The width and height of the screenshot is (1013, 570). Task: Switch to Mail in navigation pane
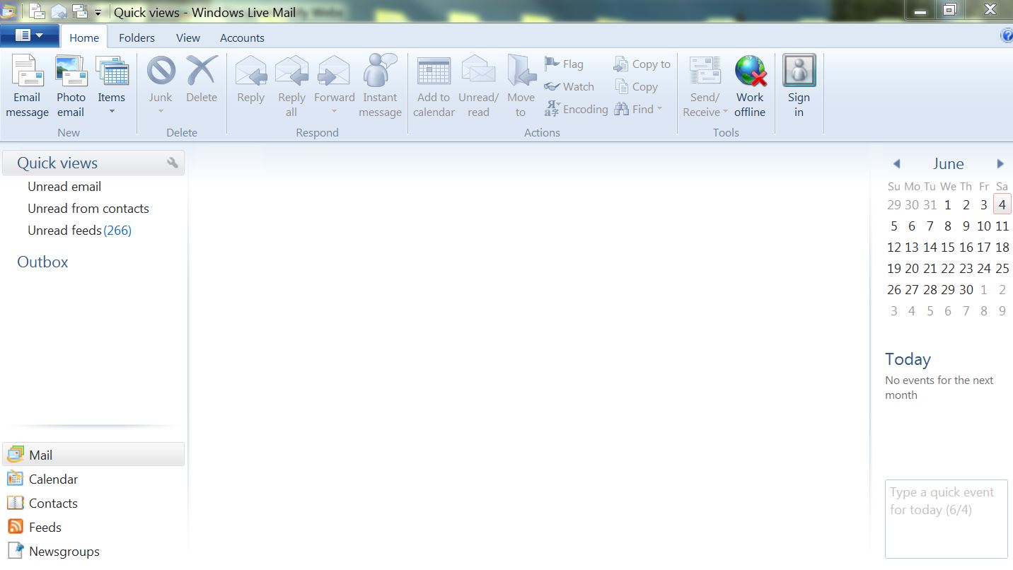tap(93, 455)
